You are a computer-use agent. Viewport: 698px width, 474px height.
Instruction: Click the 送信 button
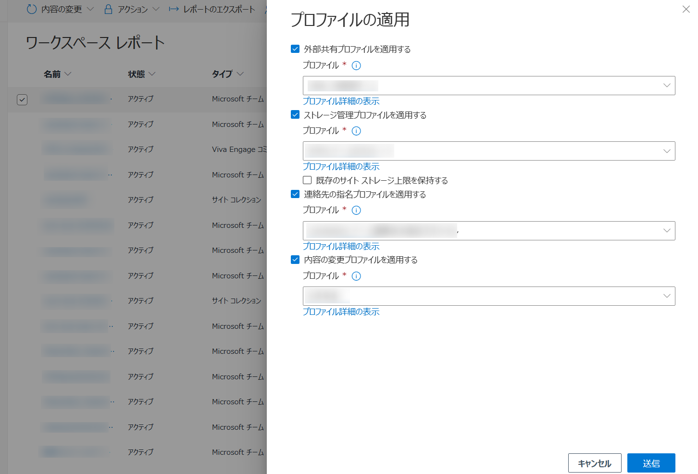click(x=651, y=463)
